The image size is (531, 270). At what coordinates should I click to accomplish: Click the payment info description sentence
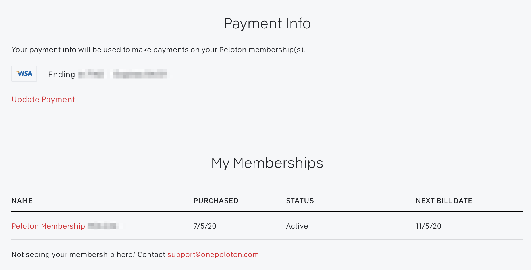158,50
